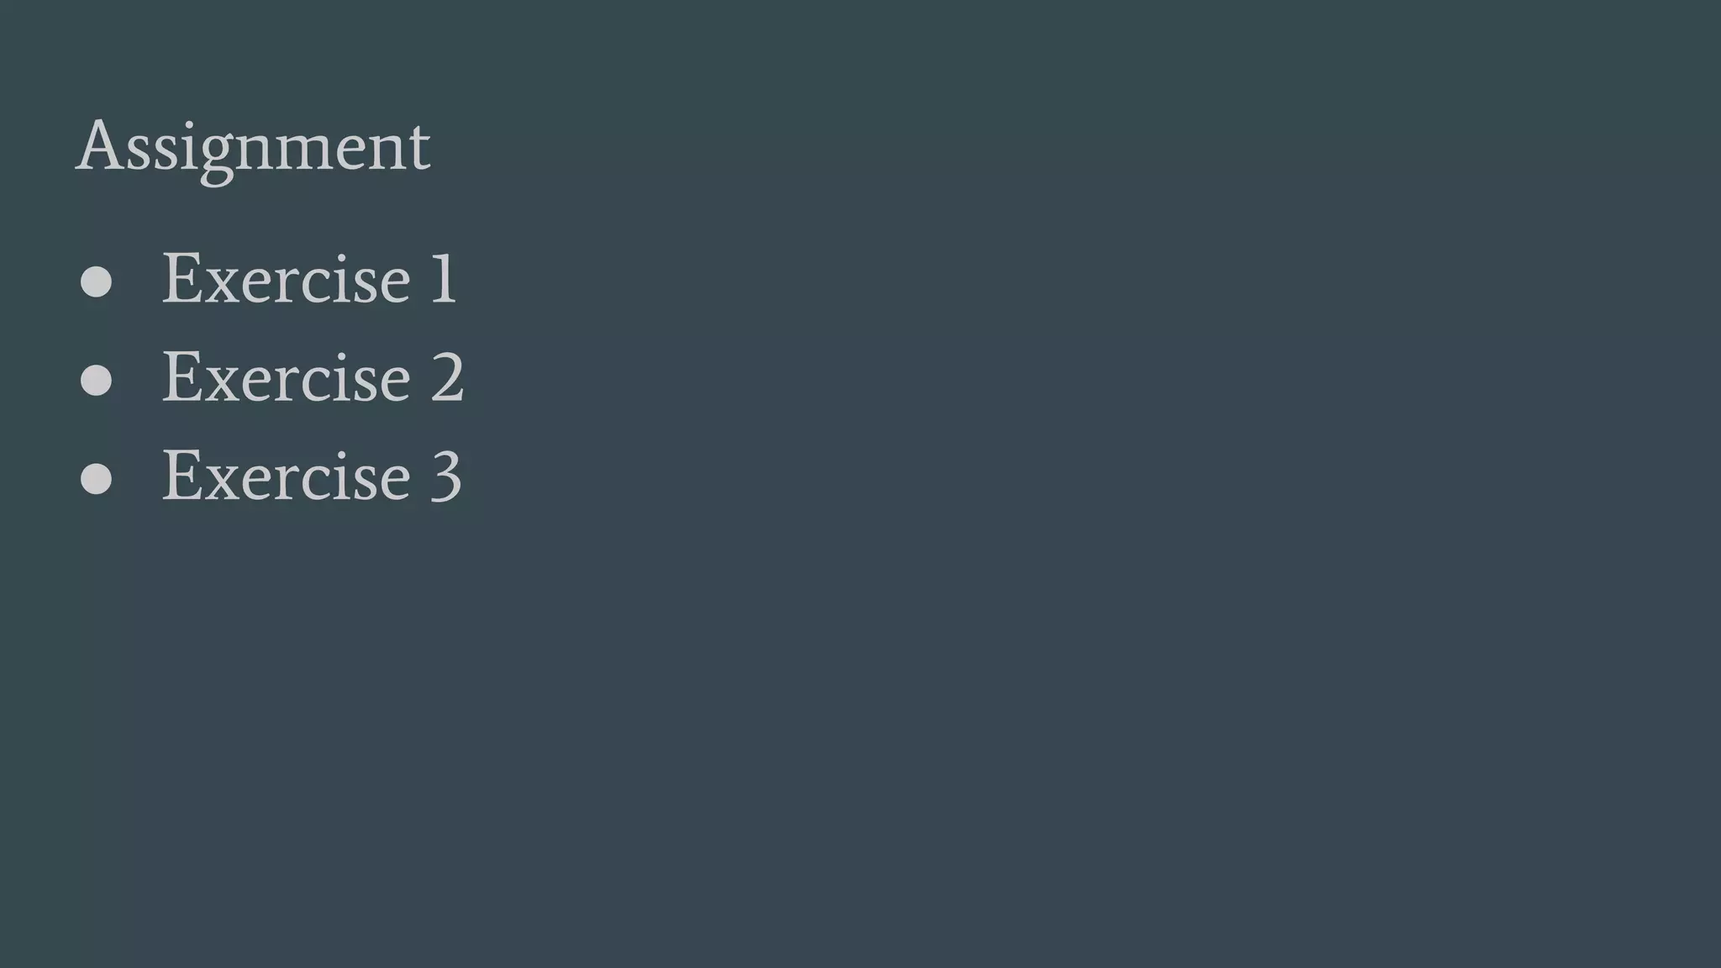Click the bullet point before Exercise 1
This screenshot has width=1721, height=968.
pyautogui.click(x=96, y=282)
